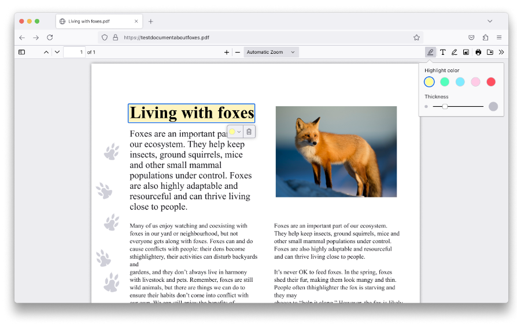The height and width of the screenshot is (324, 517).
Task: Bookmark this page with star icon
Action: (416, 38)
